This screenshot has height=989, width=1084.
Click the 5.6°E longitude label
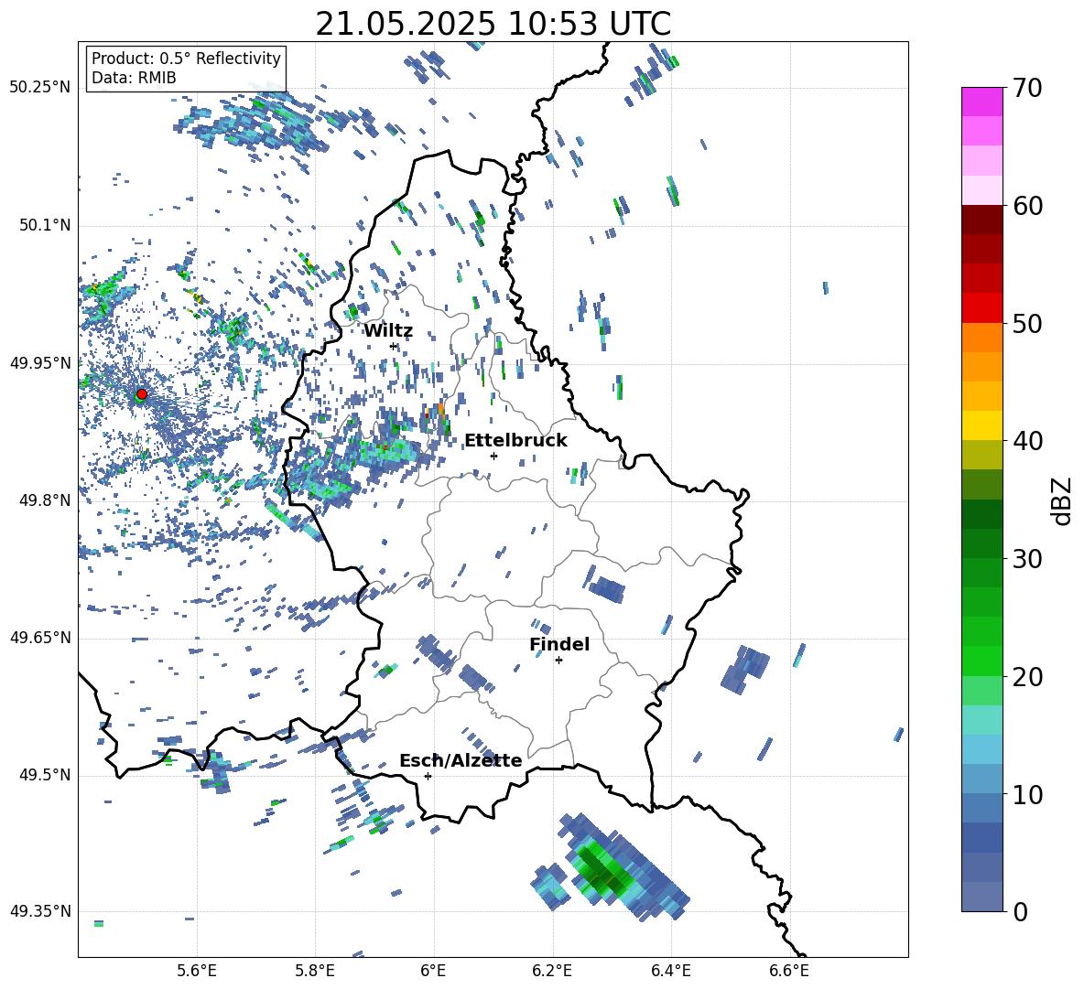tap(197, 971)
